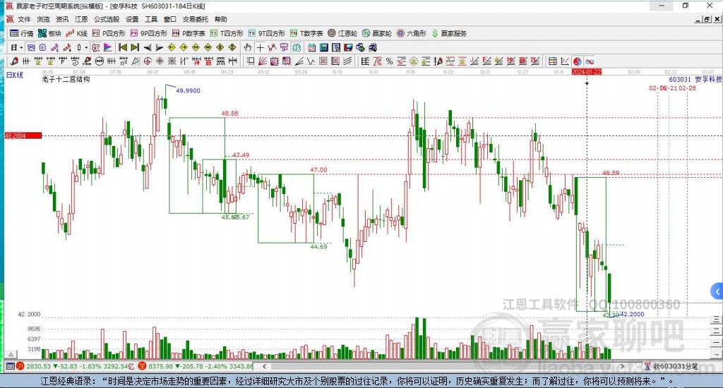The image size is (723, 388).
Task: Click the 日K线 label
Action: [x=14, y=74]
